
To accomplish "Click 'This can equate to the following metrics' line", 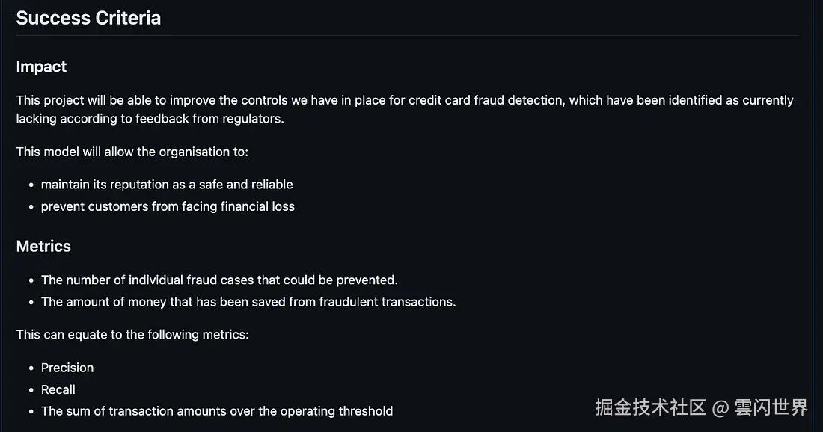I will click(132, 335).
